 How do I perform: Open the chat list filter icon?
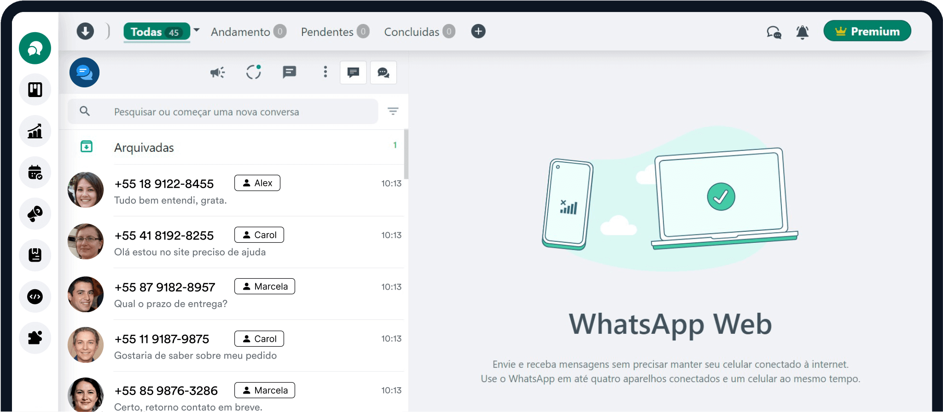[x=393, y=111]
